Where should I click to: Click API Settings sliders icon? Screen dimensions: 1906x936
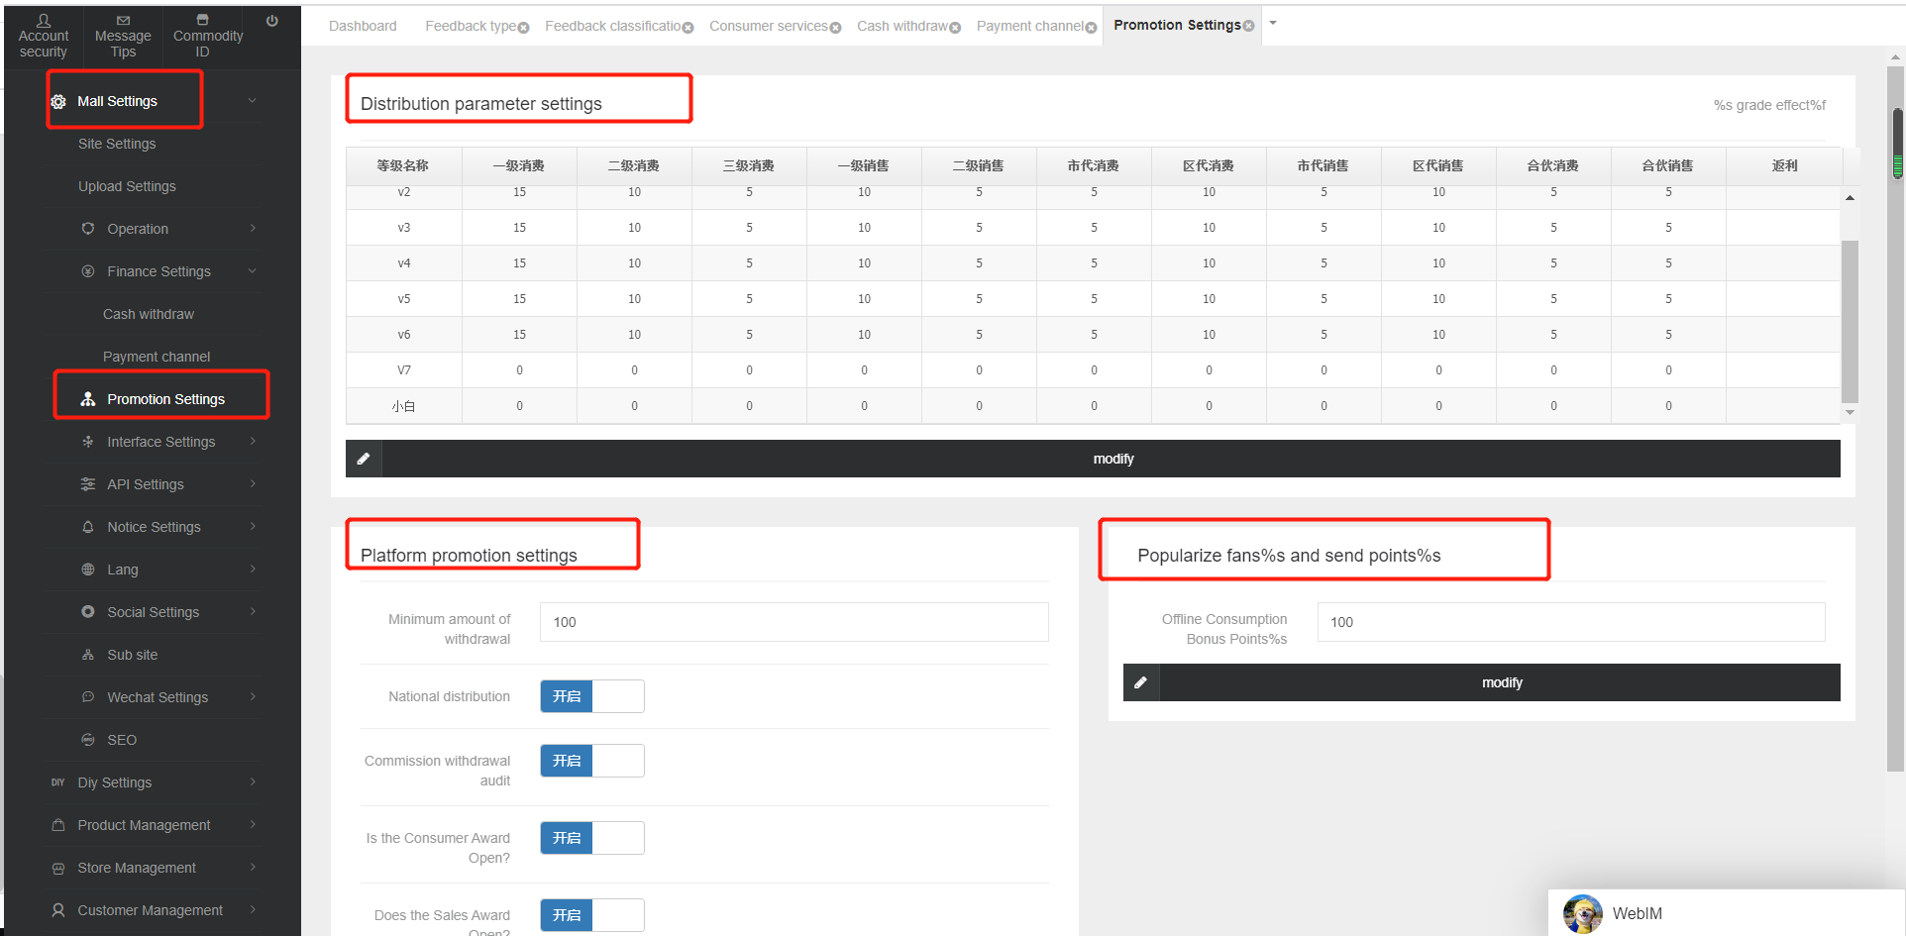pyautogui.click(x=88, y=484)
